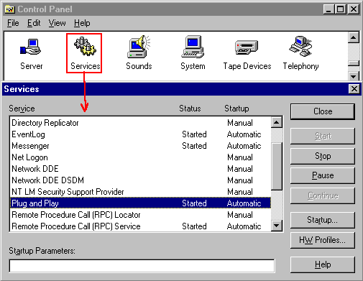Close the Services dialog with X

coord(354,89)
